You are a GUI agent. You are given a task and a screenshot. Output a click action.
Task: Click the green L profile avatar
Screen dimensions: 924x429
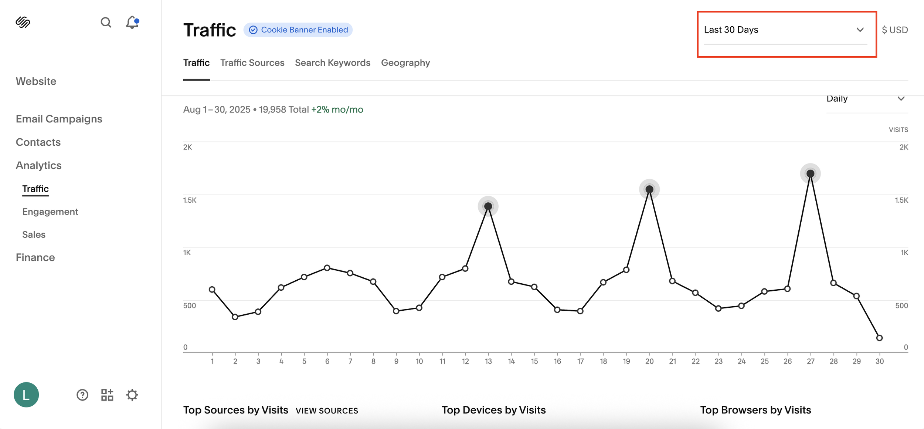26,395
